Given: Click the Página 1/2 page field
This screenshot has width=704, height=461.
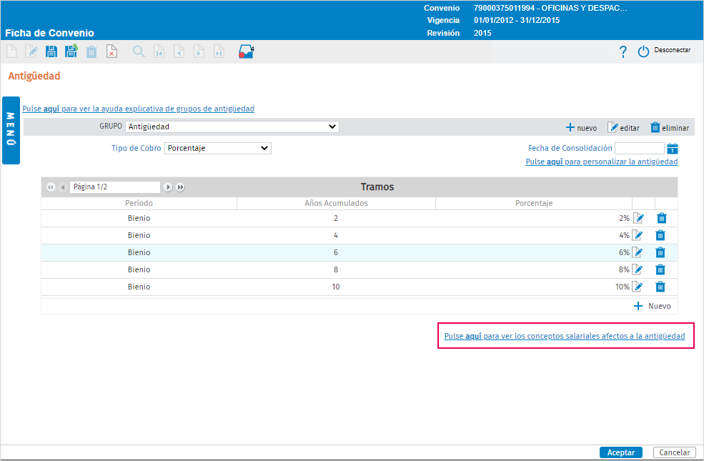Looking at the screenshot, I should click(x=115, y=187).
